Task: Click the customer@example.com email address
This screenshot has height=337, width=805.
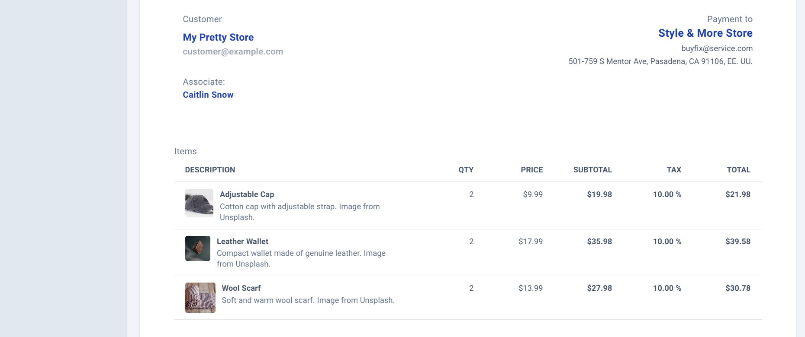Action: [233, 51]
